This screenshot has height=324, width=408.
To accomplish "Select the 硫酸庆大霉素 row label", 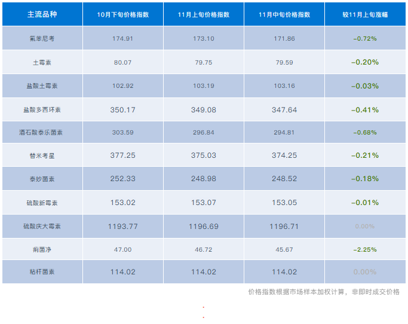I will click(x=41, y=226).
